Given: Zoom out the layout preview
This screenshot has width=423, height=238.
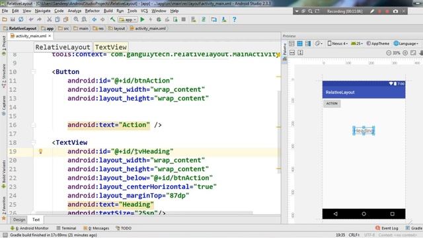Looking at the screenshot, I should point(389,53).
